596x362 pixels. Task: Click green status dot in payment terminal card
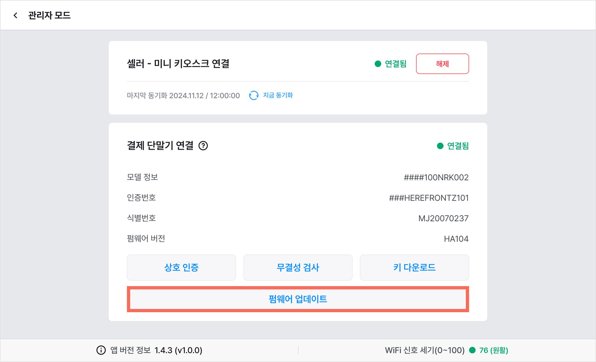point(440,146)
